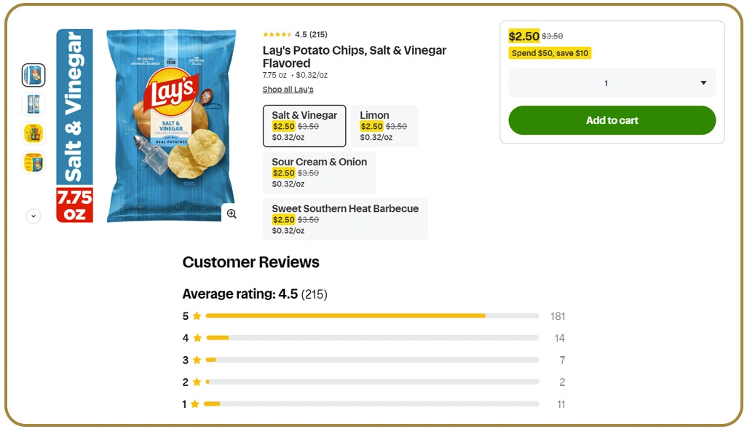Image resolution: width=747 pixels, height=429 pixels.
Task: Select the first product thumbnail
Action: pyautogui.click(x=33, y=75)
